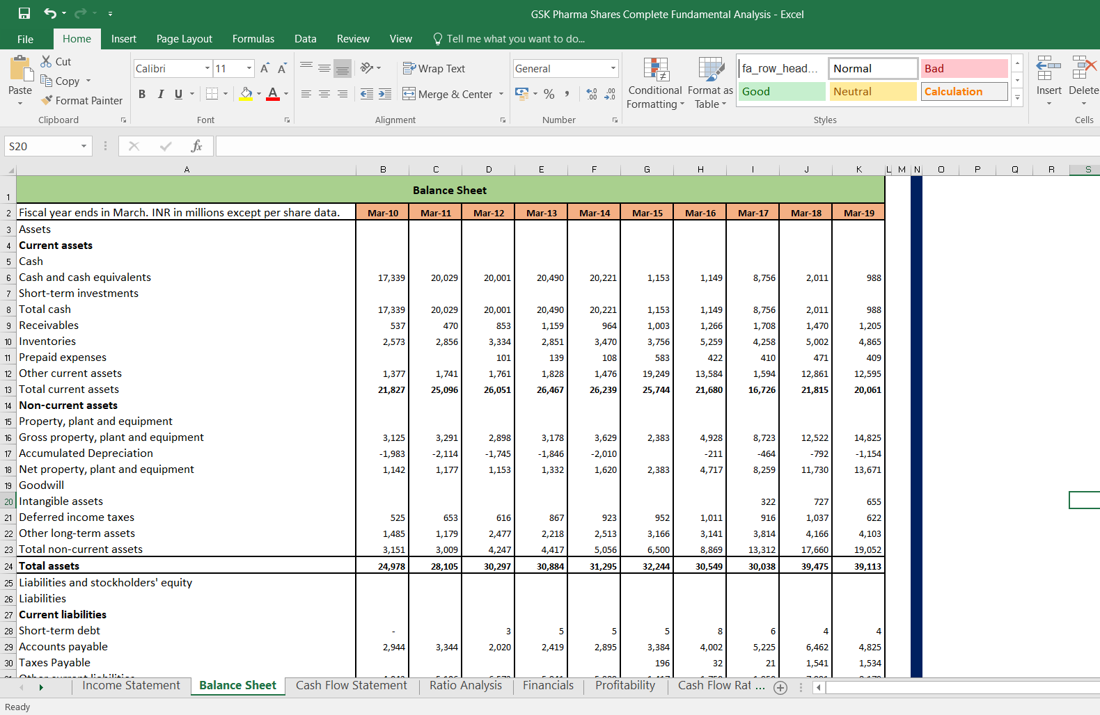This screenshot has height=715, width=1100.
Task: Open Font dialog launcher
Action: [x=287, y=120]
